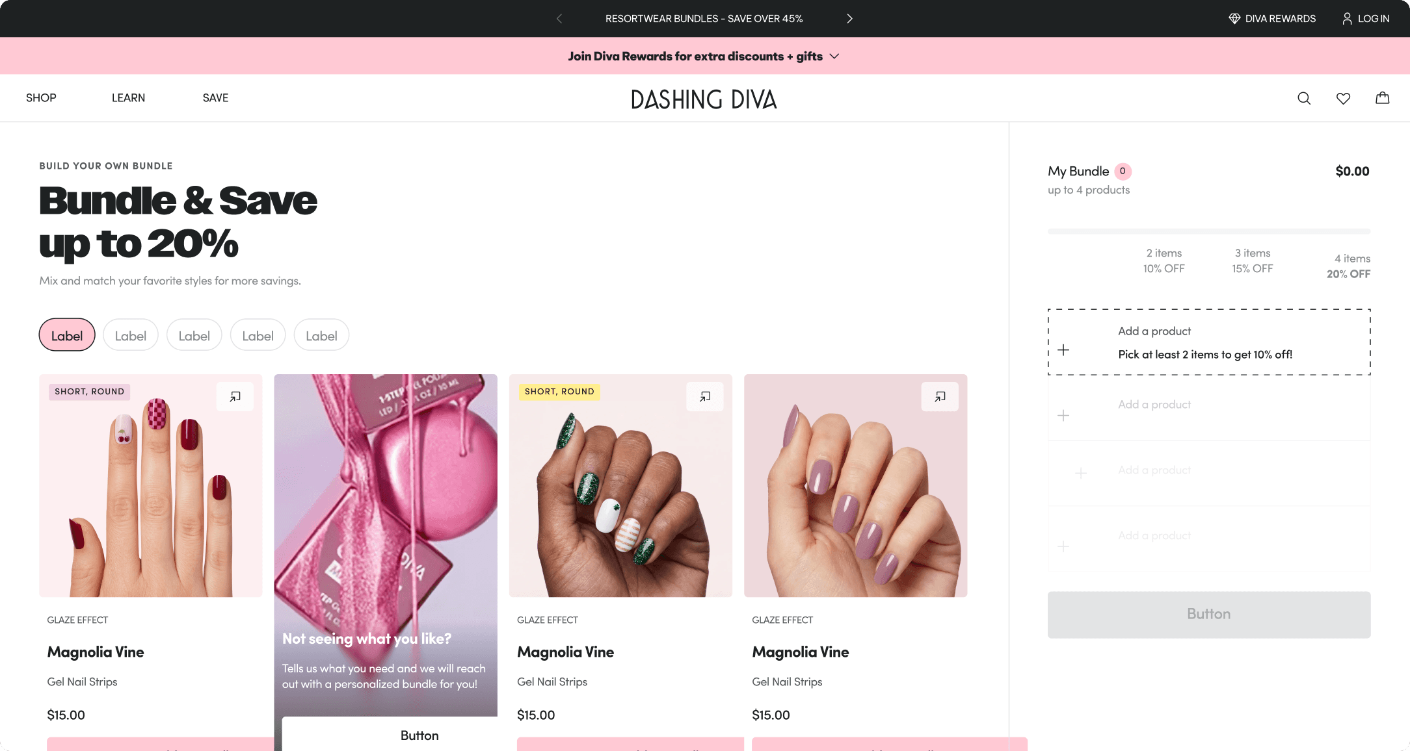Go back with promo banner left arrow
Image resolution: width=1410 pixels, height=751 pixels.
[559, 18]
